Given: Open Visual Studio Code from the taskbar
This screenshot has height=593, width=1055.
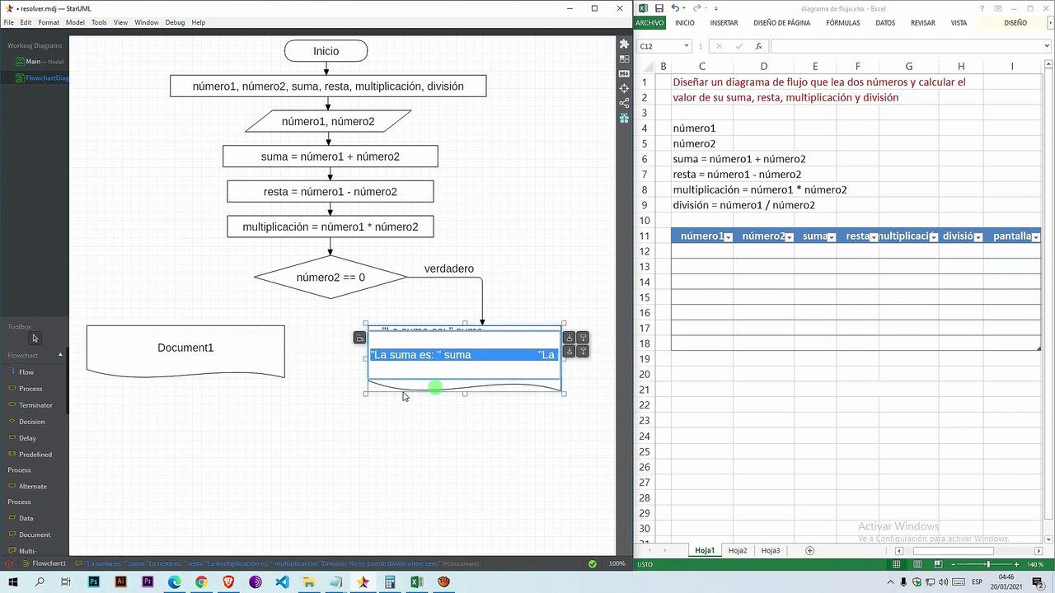Looking at the screenshot, I should (282, 582).
